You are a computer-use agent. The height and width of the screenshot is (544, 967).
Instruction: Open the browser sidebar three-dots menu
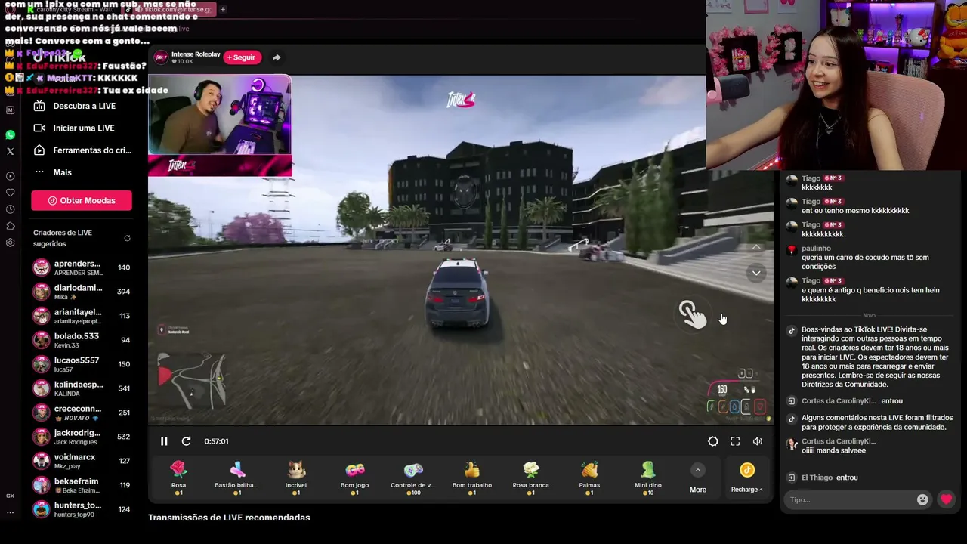click(x=10, y=512)
